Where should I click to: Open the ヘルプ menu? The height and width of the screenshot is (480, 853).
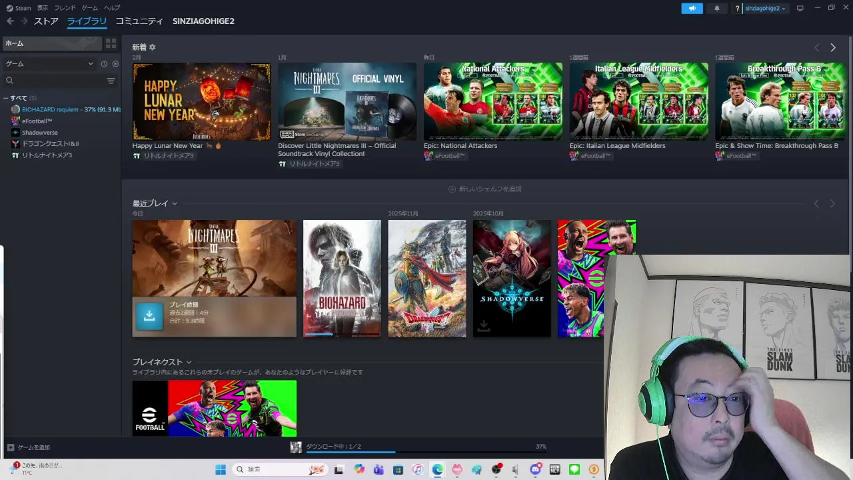[112, 8]
